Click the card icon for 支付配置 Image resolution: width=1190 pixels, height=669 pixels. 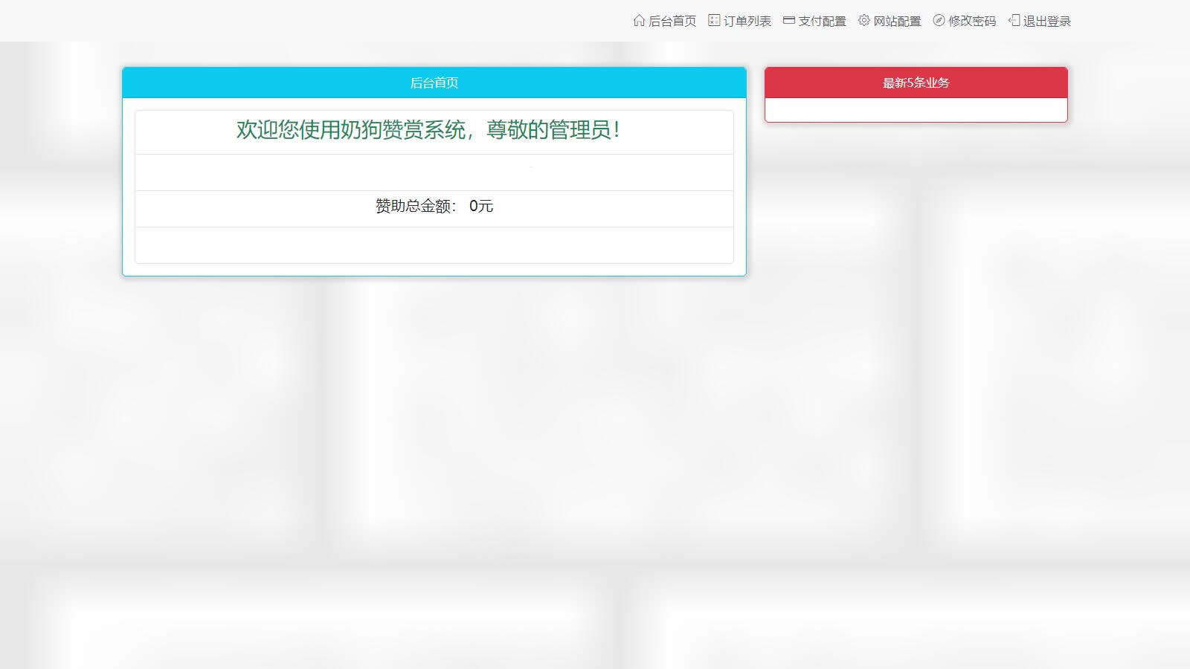tap(789, 21)
